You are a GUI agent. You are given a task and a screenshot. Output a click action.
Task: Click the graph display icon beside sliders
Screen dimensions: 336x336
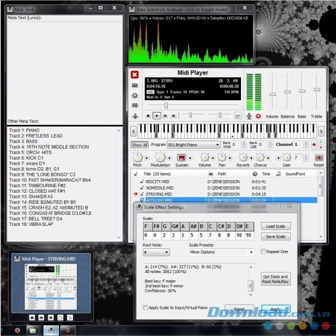point(238,115)
